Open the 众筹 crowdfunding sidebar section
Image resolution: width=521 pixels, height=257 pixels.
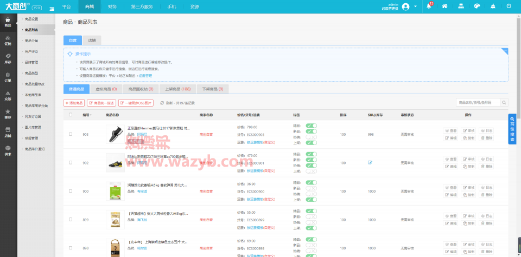[x=8, y=96]
